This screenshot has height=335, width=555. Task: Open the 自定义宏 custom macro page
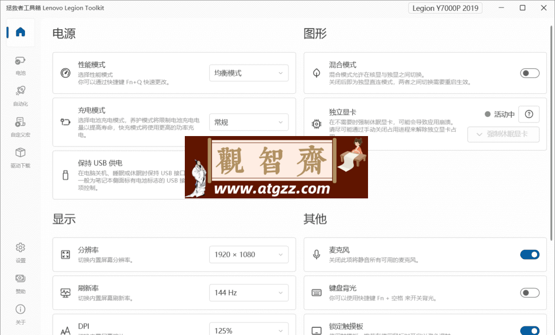(21, 127)
